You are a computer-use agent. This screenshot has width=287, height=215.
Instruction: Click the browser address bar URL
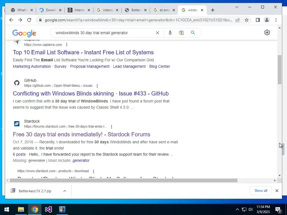point(138,20)
